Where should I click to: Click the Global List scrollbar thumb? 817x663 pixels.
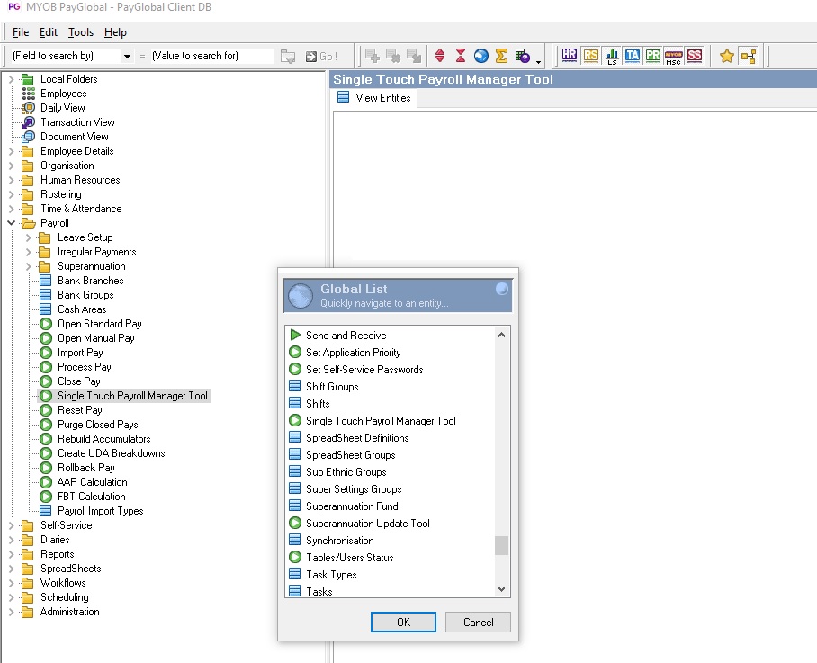(501, 545)
